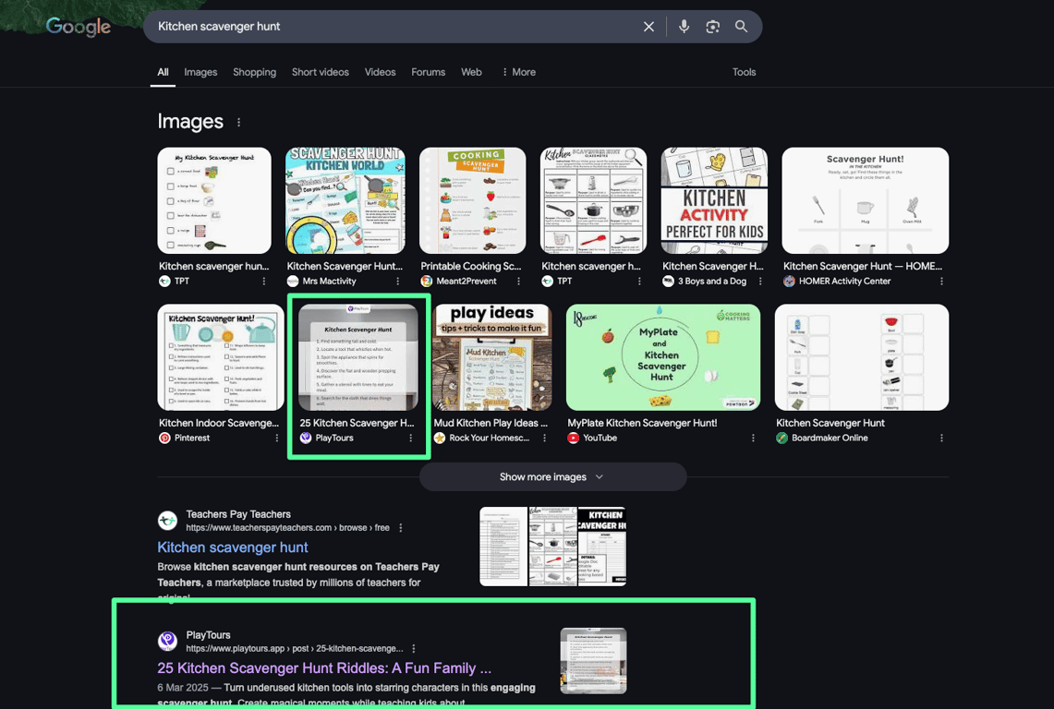Select the Web tab

pos(471,72)
